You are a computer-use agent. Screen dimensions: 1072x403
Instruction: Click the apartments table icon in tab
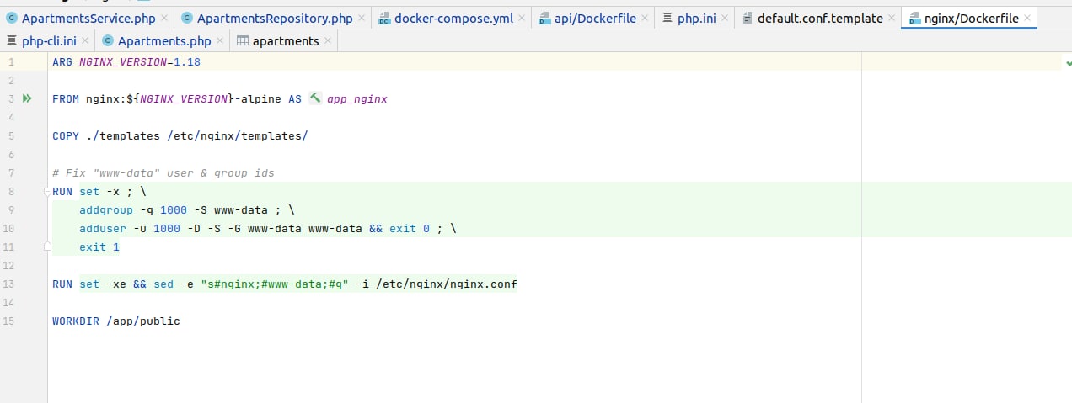point(243,40)
